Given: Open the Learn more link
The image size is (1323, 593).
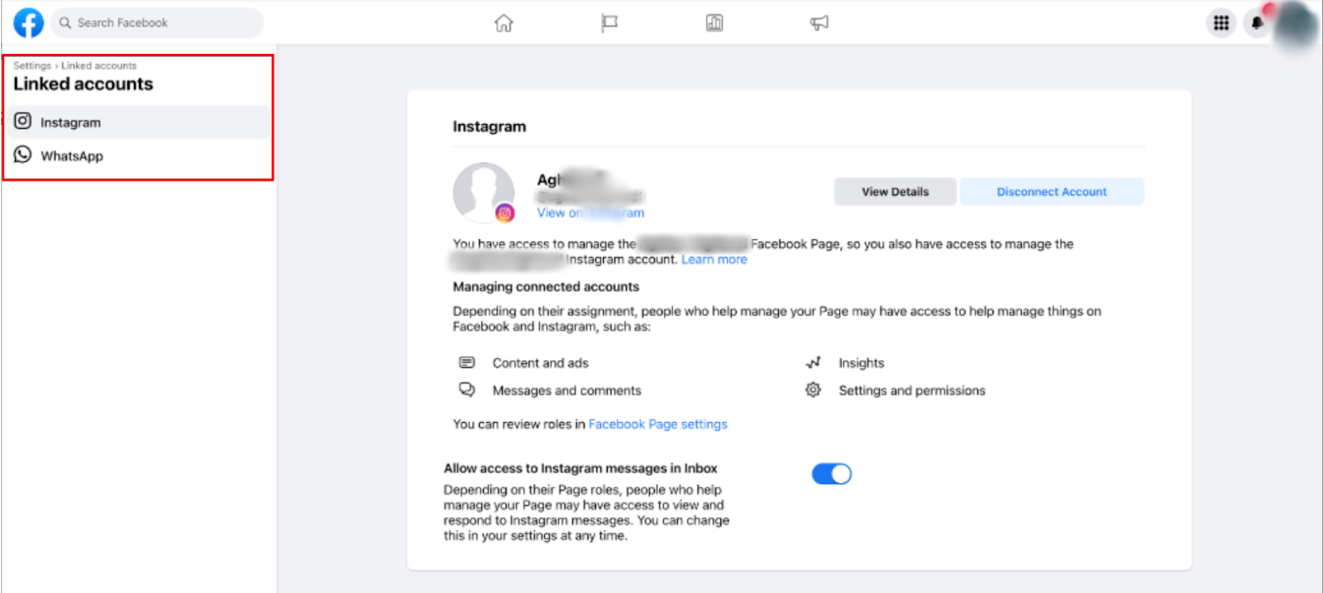Looking at the screenshot, I should click(x=714, y=260).
